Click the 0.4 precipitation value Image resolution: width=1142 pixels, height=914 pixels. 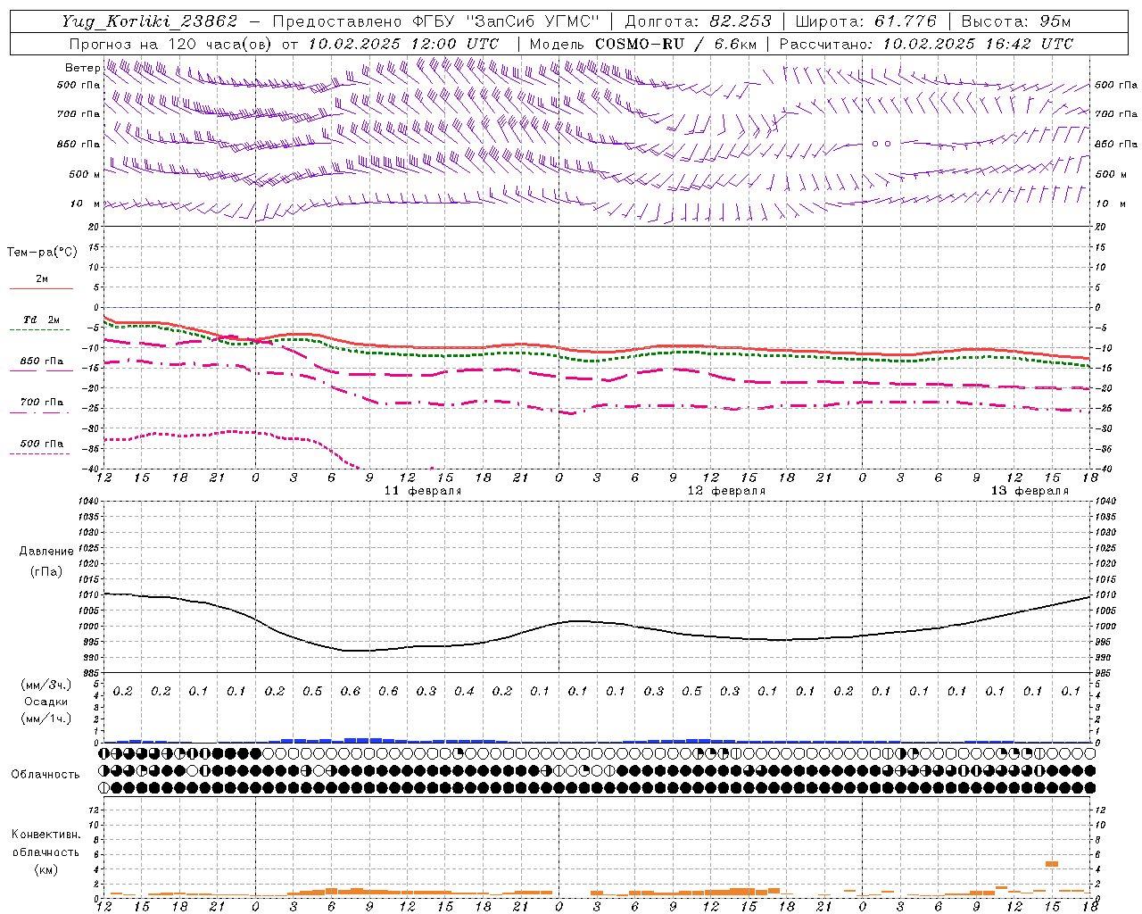[x=464, y=692]
